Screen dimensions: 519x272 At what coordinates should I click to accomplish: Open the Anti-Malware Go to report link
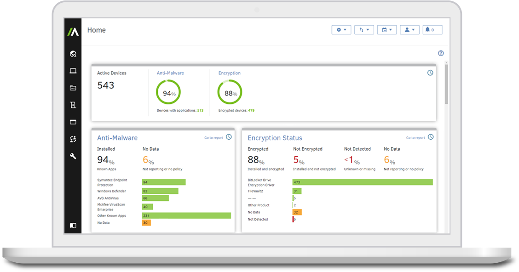214,137
